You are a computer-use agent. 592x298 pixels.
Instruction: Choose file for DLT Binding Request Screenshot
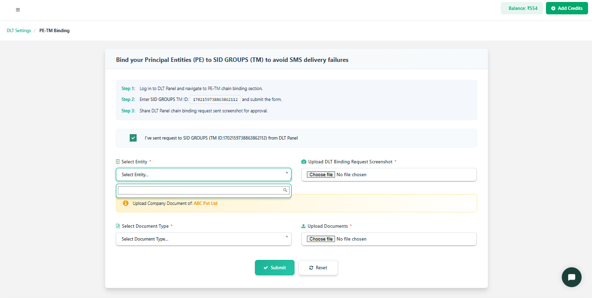[321, 175]
